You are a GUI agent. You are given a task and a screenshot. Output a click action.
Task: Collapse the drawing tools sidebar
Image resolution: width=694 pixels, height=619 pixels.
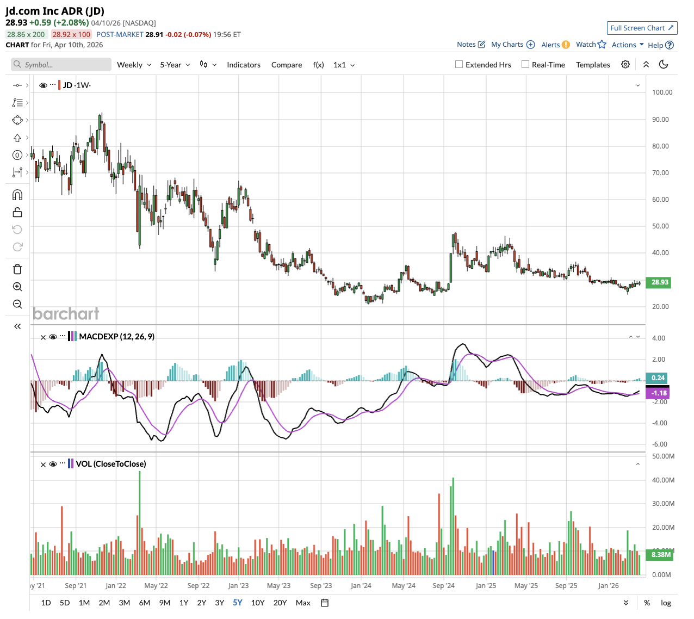pos(17,326)
